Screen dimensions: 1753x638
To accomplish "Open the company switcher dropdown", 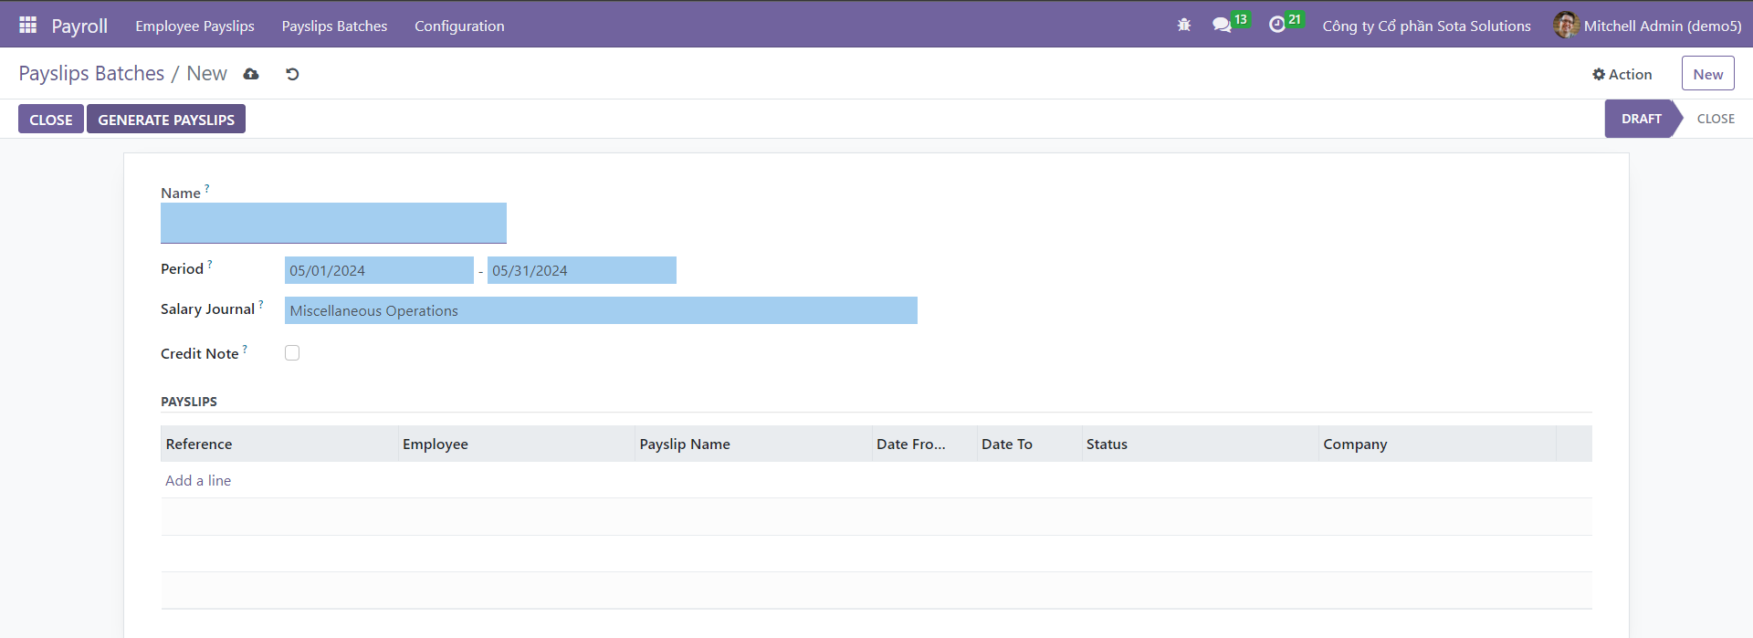I will [x=1426, y=26].
